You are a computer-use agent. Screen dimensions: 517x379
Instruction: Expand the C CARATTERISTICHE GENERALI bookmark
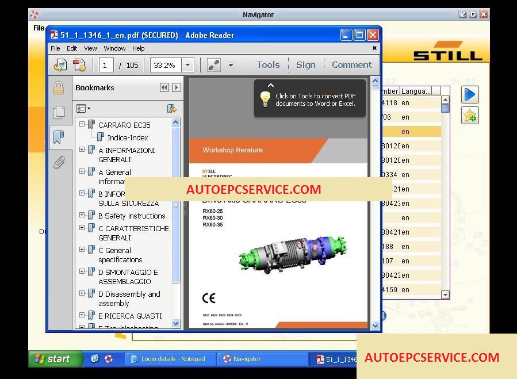point(82,228)
